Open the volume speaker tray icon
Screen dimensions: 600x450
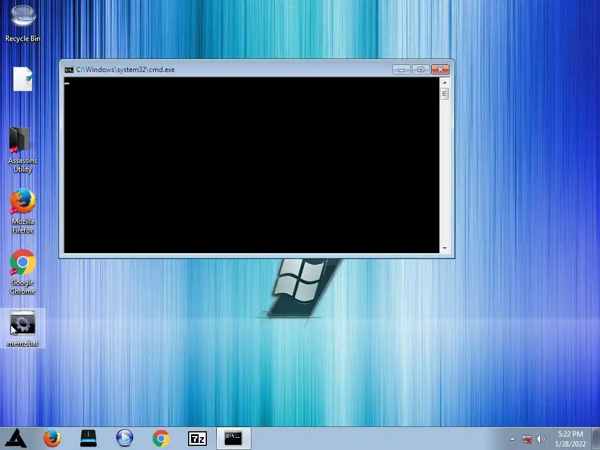541,439
